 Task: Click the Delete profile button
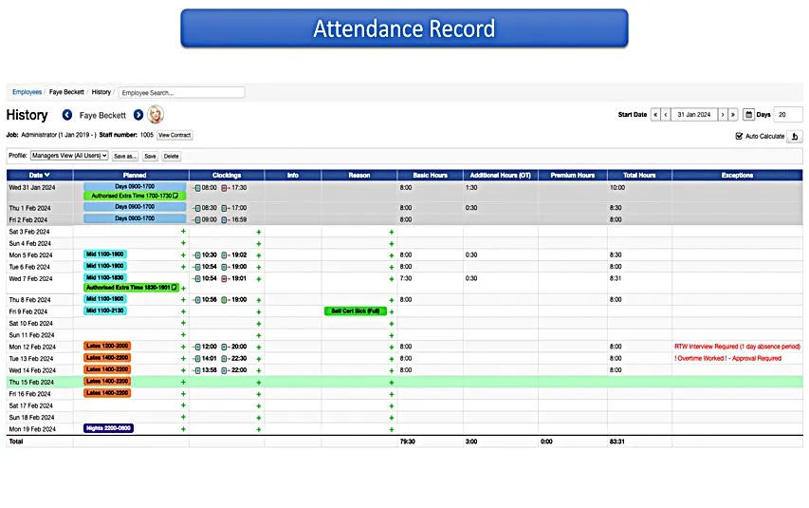tap(172, 156)
